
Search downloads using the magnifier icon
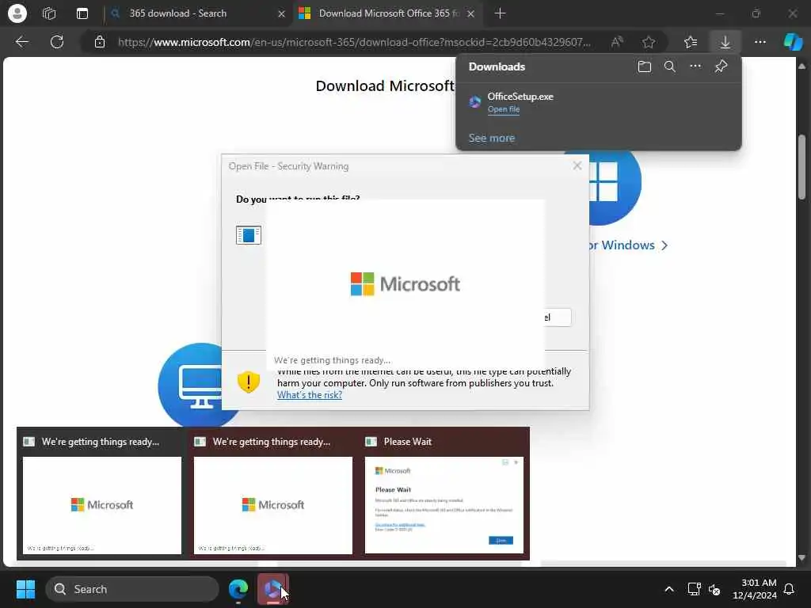[670, 66]
